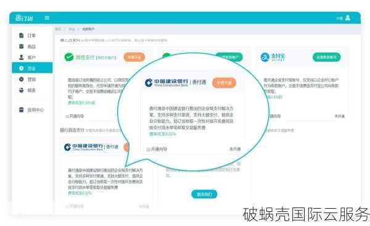
Task: Click the 订货 logo in the header
Action: click(x=24, y=18)
